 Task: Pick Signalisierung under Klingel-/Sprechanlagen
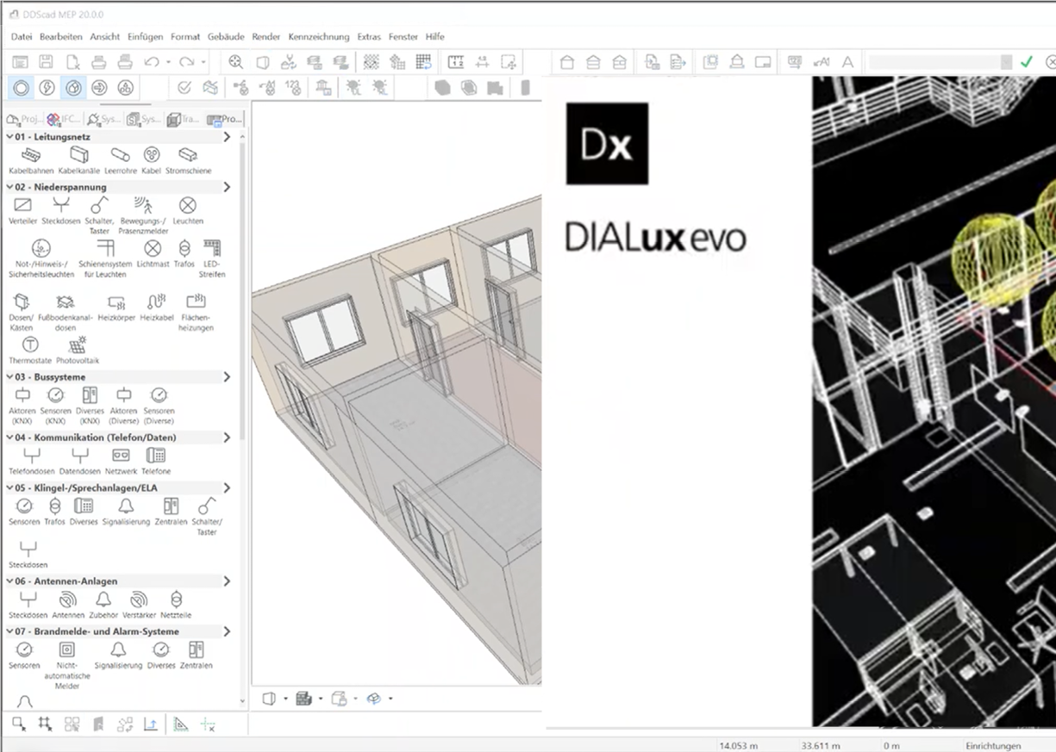tap(126, 511)
